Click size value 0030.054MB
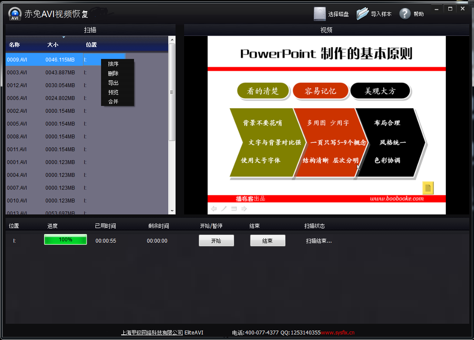Screen dimensions: 474x340 click(x=60, y=85)
